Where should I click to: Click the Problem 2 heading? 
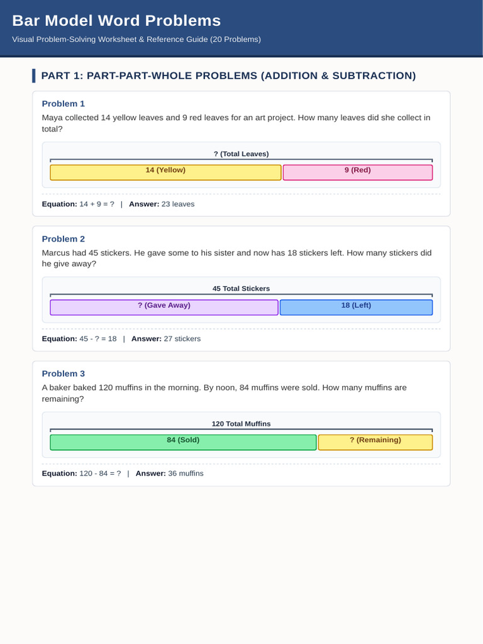(64, 238)
